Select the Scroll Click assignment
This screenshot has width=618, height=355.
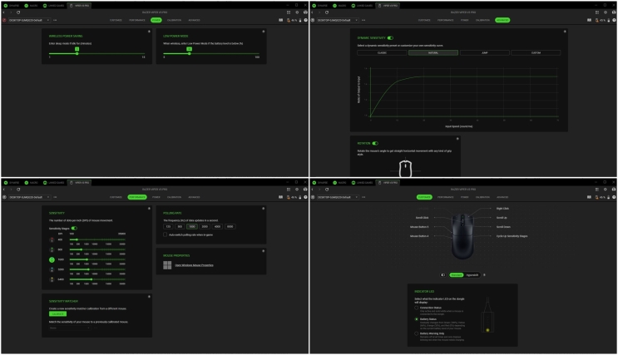(x=422, y=218)
